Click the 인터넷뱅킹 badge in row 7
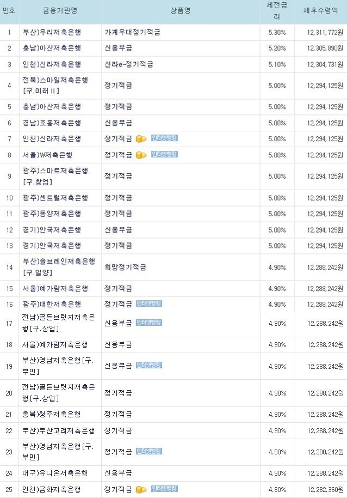The width and height of the screenshot is (347, 498). (164, 138)
